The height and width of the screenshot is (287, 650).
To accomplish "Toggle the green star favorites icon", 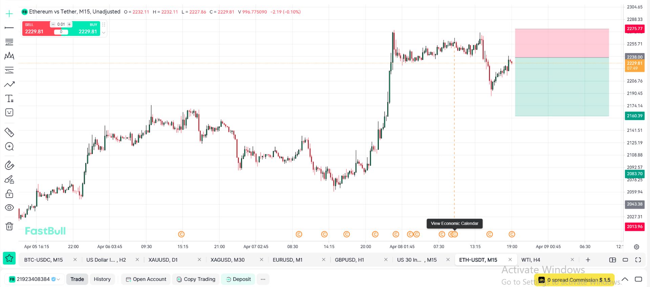I will [x=9, y=259].
